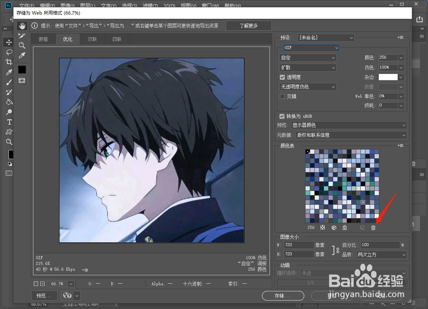Open the 扩散 dither method dropdown
This screenshot has width=428, height=309.
pos(308,67)
